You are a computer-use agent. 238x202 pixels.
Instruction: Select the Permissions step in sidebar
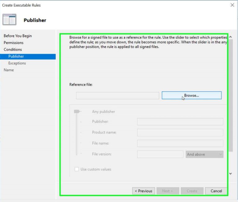[x=13, y=43]
